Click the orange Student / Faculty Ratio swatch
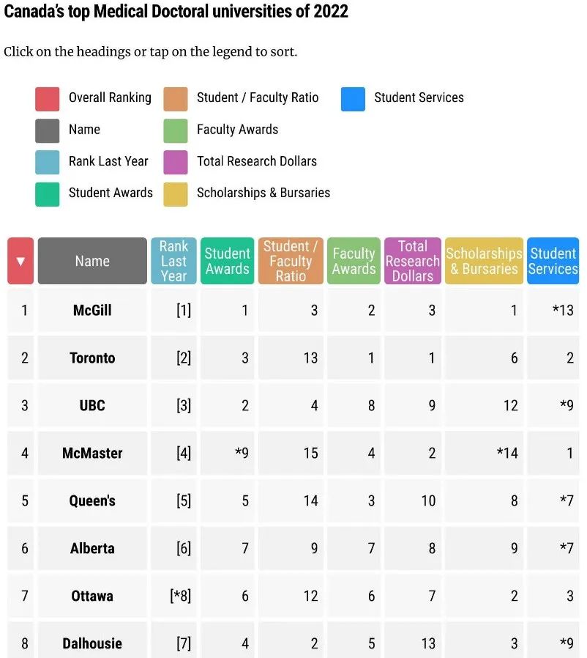587x658 pixels. (176, 100)
